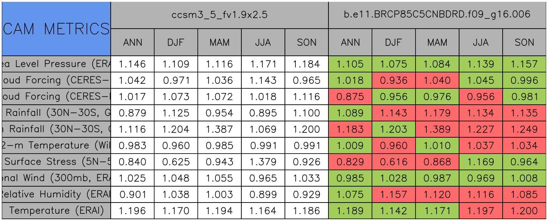Click the white cell showing 0.625
Screen dimensions: 548x221
176,162
